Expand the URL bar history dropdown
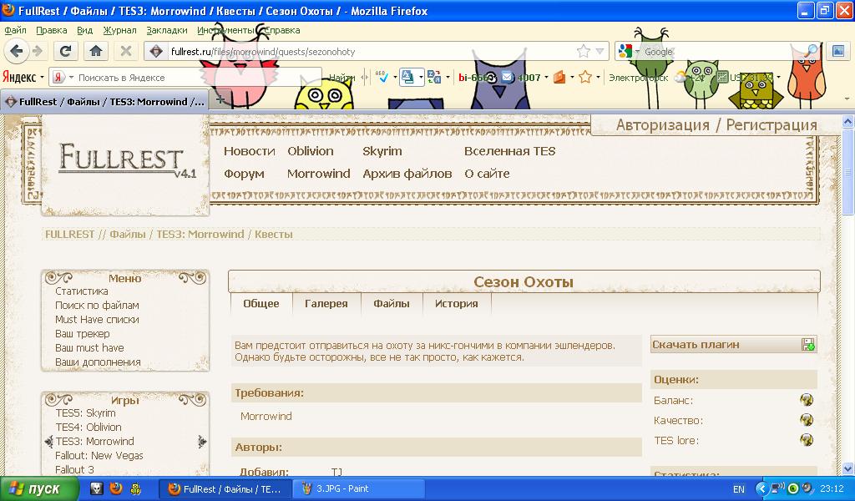This screenshot has width=855, height=501. [600, 52]
